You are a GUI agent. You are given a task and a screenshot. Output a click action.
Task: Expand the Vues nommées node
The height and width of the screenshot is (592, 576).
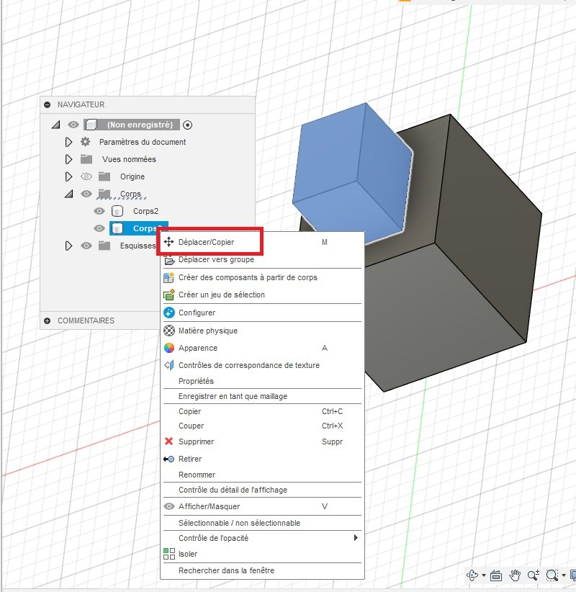coord(68,159)
